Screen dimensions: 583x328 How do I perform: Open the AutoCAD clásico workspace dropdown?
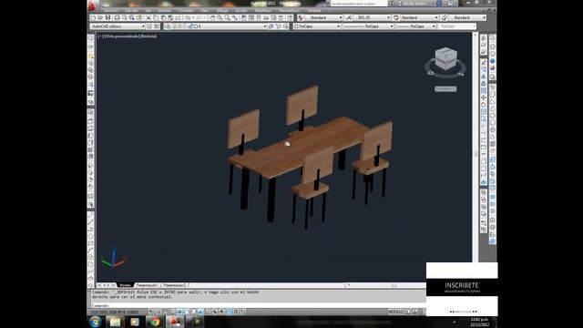click(x=118, y=26)
